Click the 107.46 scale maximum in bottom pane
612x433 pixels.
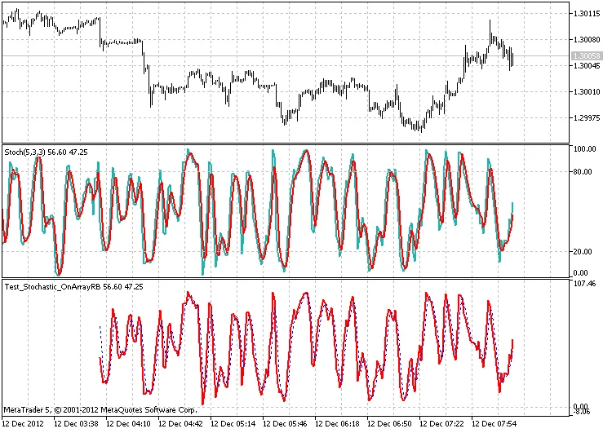tap(585, 285)
